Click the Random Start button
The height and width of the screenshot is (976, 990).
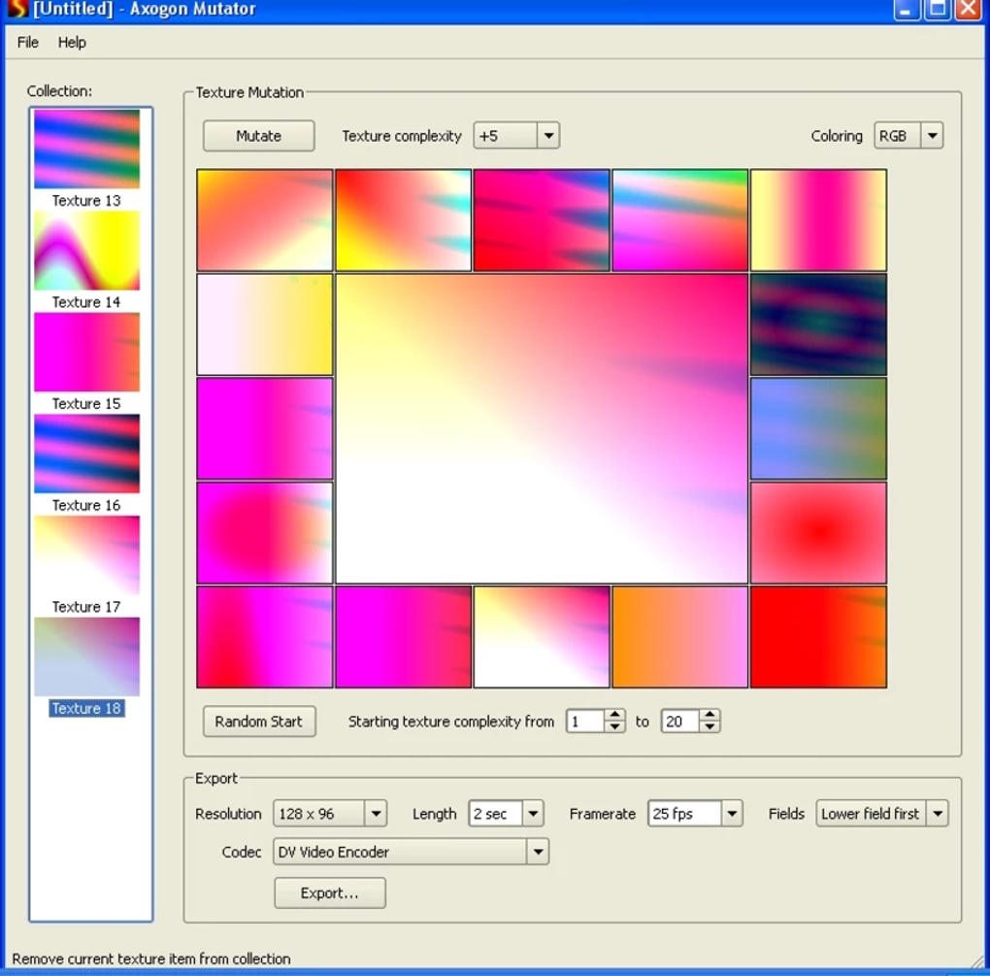(x=258, y=721)
